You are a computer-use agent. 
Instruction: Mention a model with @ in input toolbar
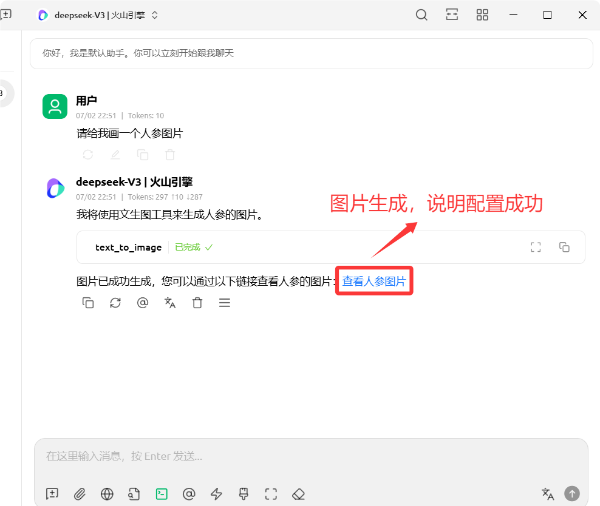(189, 494)
